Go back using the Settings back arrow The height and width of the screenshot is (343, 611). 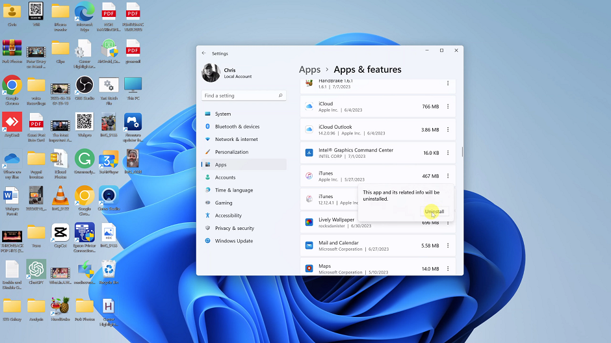204,53
